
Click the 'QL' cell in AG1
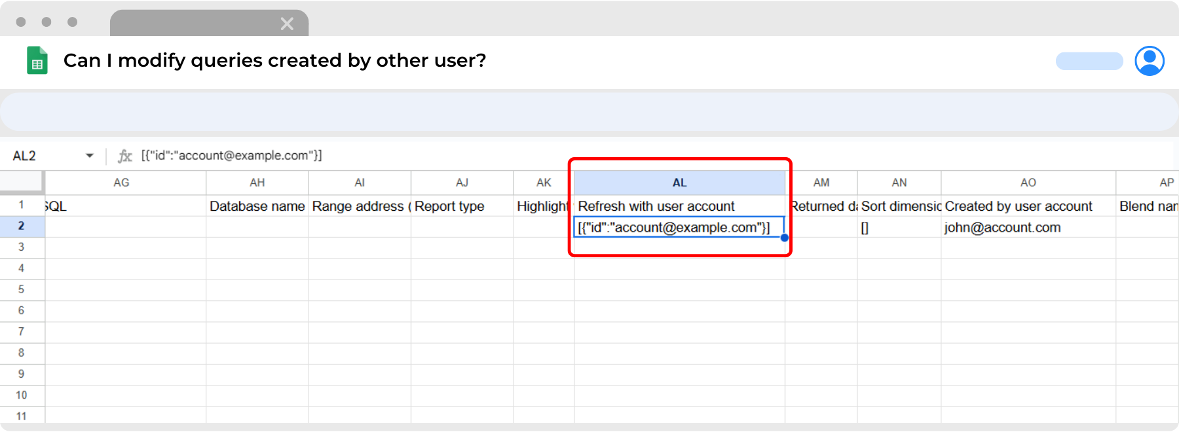(x=125, y=206)
